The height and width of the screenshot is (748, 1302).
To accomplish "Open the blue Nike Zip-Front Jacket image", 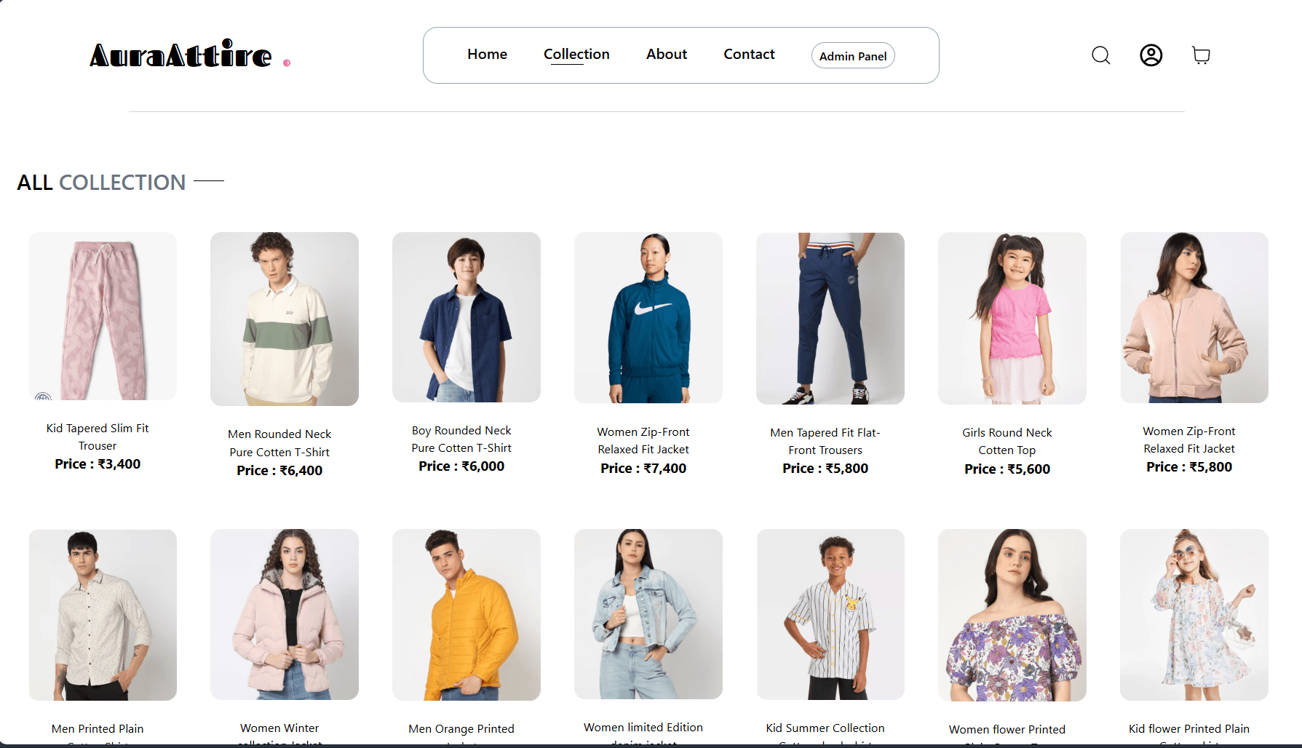I will [648, 318].
